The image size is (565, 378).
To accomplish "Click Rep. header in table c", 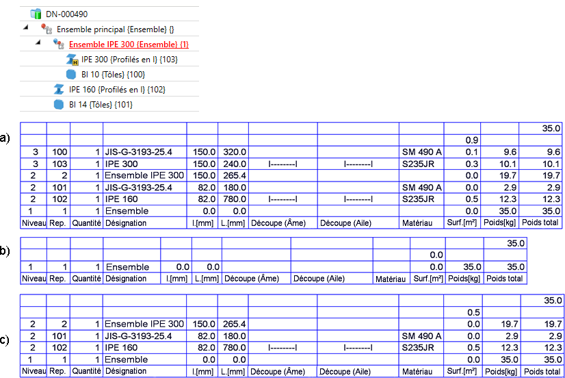I will click(57, 371).
